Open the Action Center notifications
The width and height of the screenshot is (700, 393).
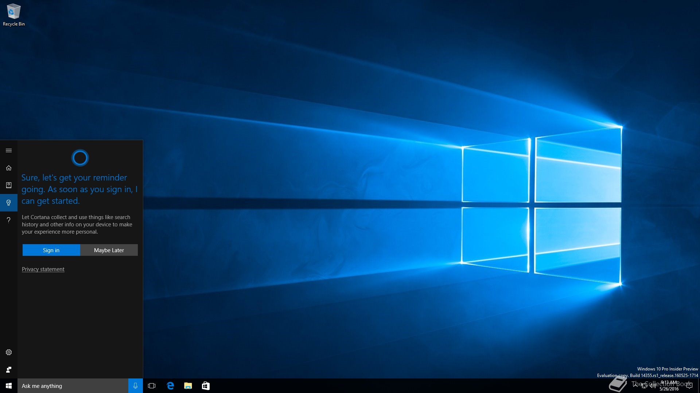(689, 386)
